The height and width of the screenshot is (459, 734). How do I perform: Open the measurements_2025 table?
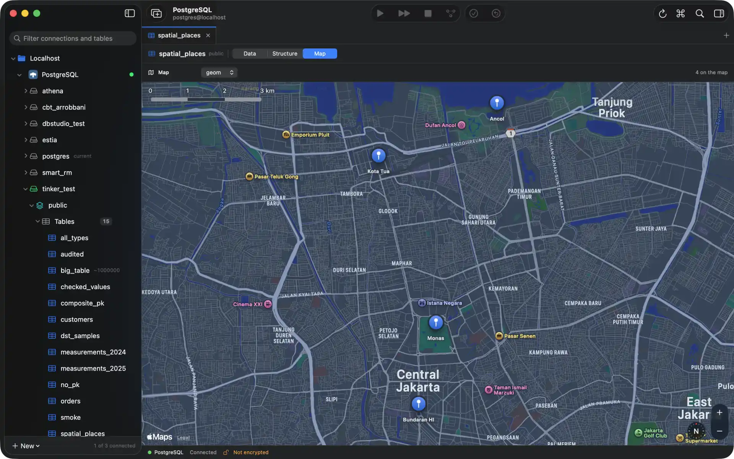click(x=93, y=368)
